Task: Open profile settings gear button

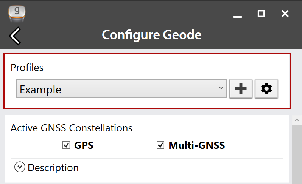Action: coord(266,89)
